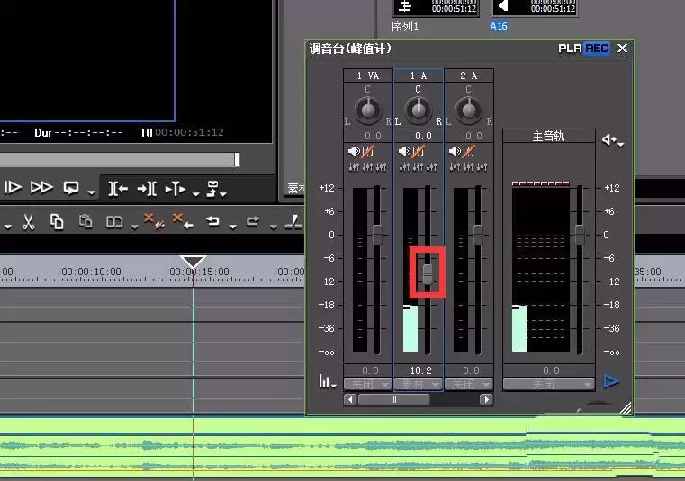Viewport: 685px width, 481px height.
Task: Close the audio mixer window
Action: pos(622,49)
